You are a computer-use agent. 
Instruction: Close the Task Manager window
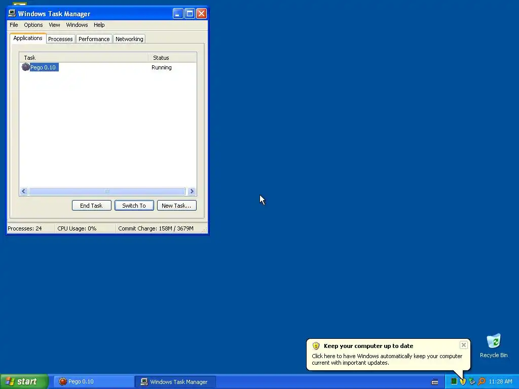(201, 14)
